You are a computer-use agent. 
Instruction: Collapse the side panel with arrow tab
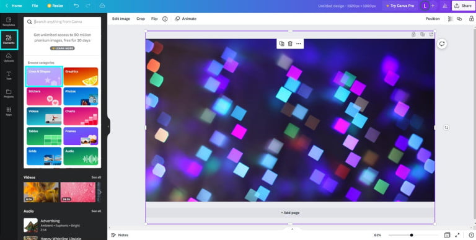[108, 127]
